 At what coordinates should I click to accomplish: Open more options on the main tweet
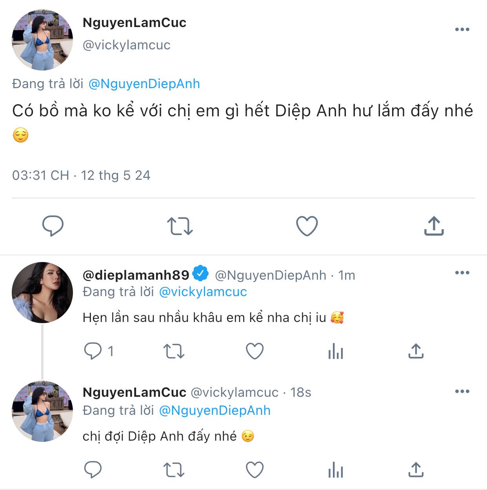click(x=462, y=30)
